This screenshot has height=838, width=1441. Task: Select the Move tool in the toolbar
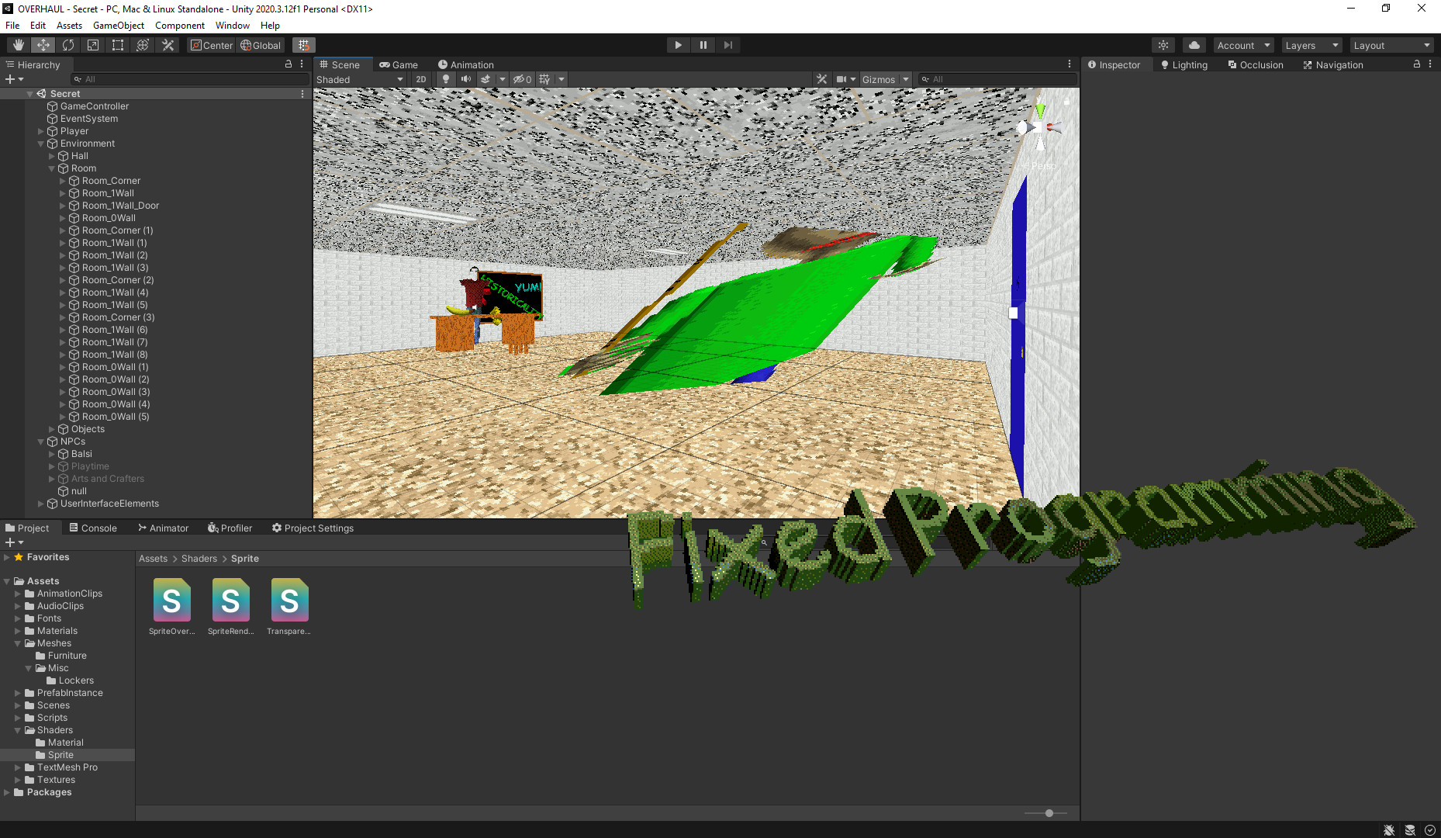click(x=43, y=44)
